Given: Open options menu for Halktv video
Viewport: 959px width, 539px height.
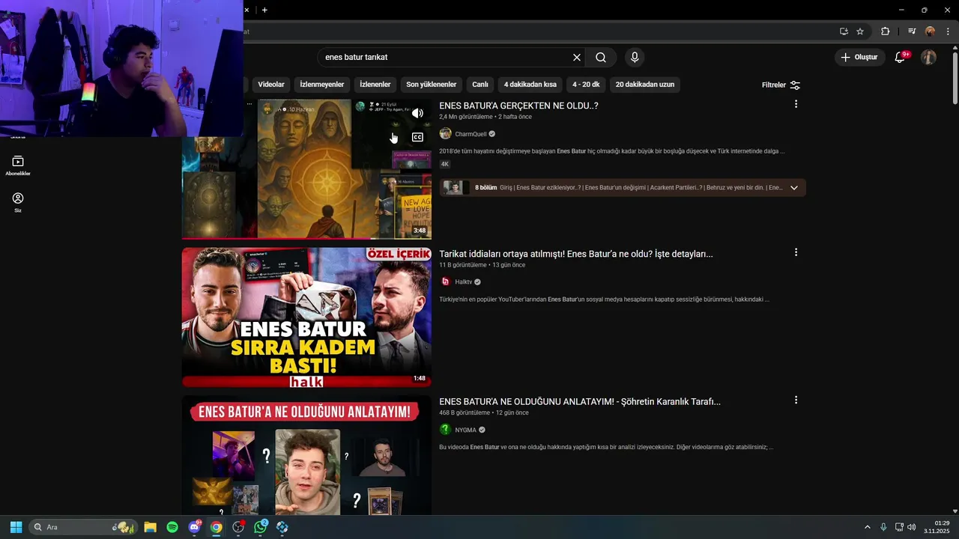Looking at the screenshot, I should pyautogui.click(x=796, y=252).
